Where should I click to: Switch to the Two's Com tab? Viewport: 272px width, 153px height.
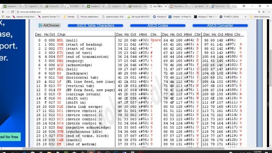(220, 6)
